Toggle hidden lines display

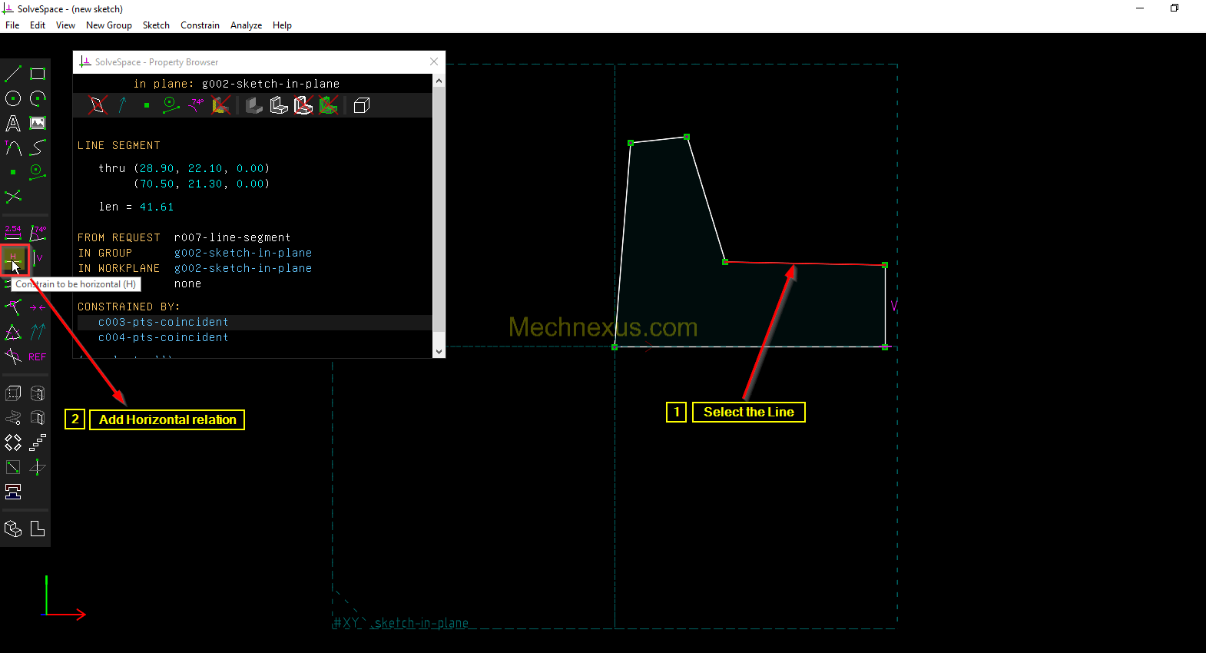(x=362, y=105)
